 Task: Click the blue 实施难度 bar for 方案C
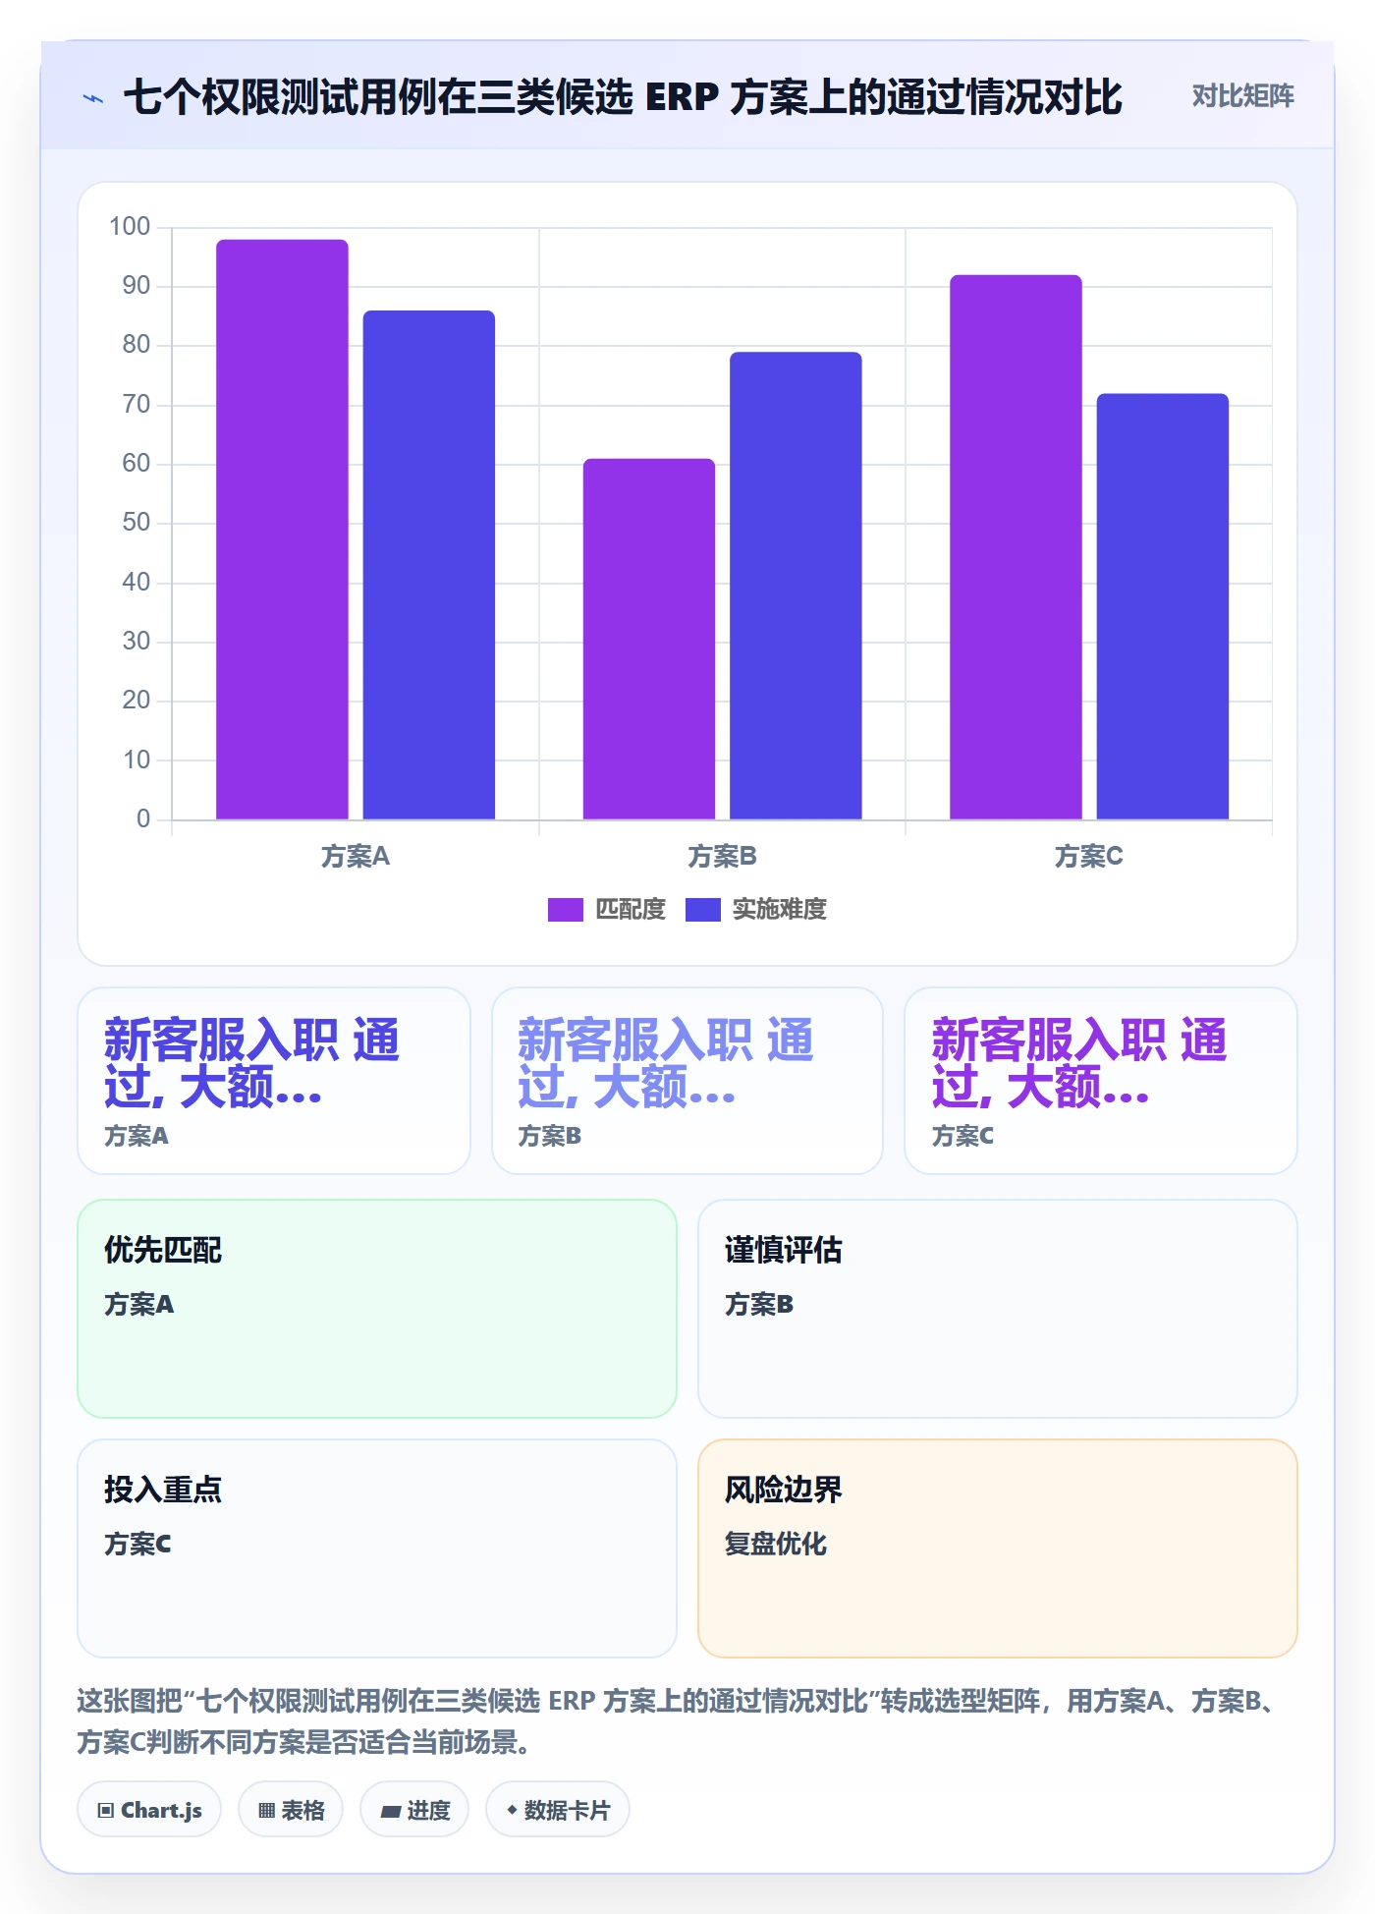click(x=1163, y=606)
